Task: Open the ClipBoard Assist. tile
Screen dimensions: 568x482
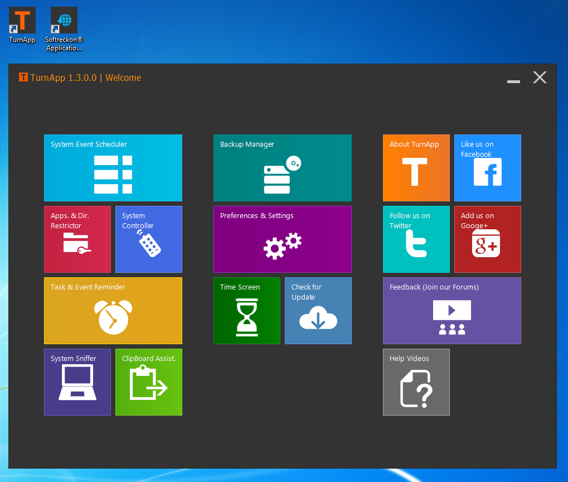Action: pos(149,382)
